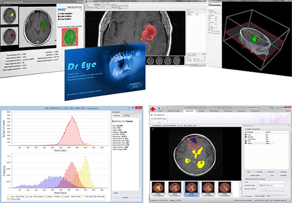This screenshot has height=203, width=292.
Task: Open the Registration ribbon tab
Action: pos(228,111)
